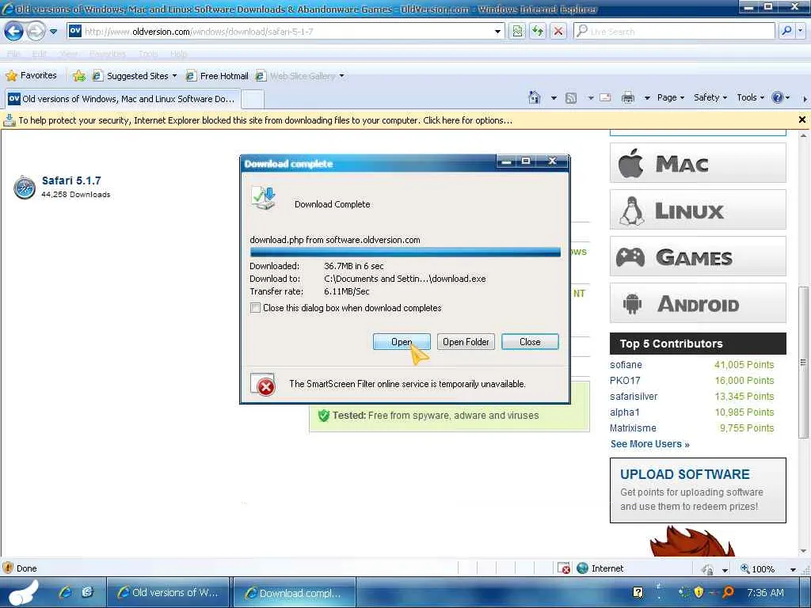Screen dimensions: 811x608
Task: Click the Mac category banner
Action: [x=698, y=163]
